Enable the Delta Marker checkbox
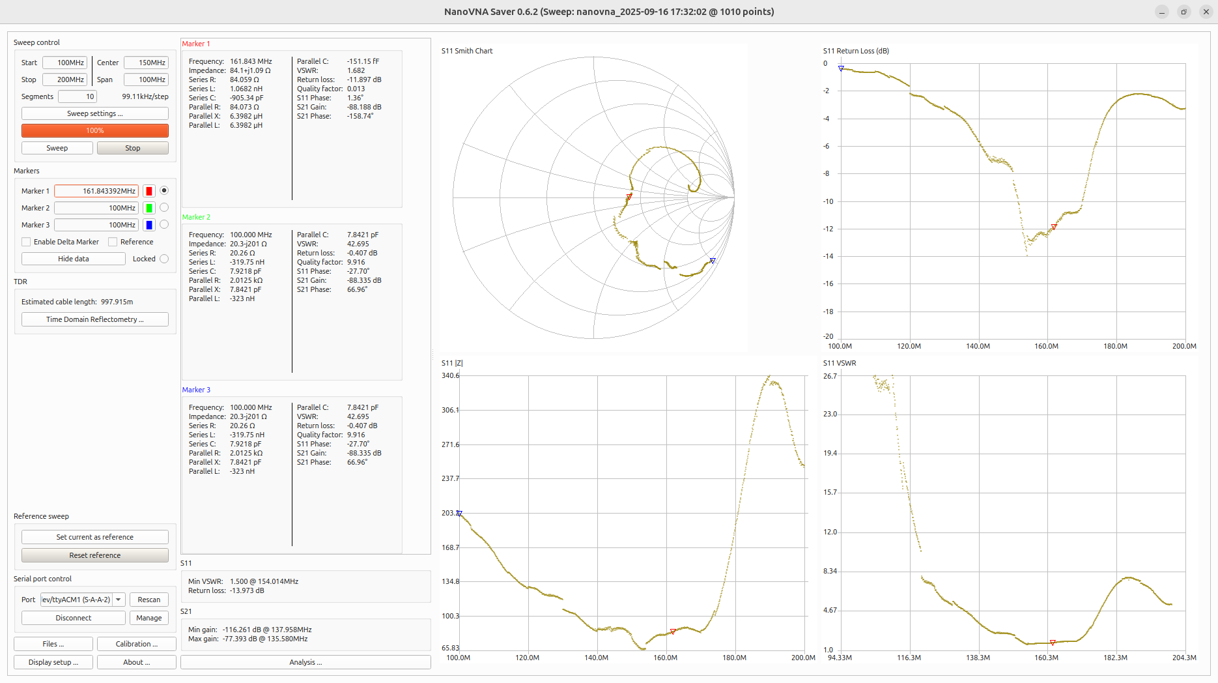 26,242
